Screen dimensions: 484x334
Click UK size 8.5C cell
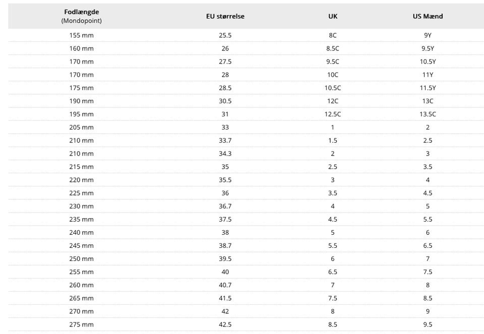[x=333, y=48]
